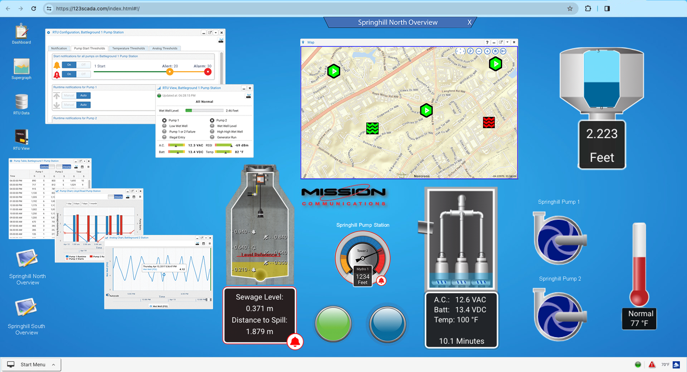
Task: Click the map wrench settings icon
Action: [x=471, y=51]
